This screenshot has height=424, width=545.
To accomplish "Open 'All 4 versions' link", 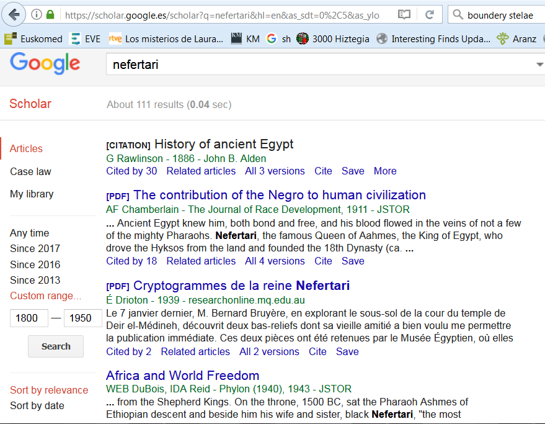I will (275, 261).
